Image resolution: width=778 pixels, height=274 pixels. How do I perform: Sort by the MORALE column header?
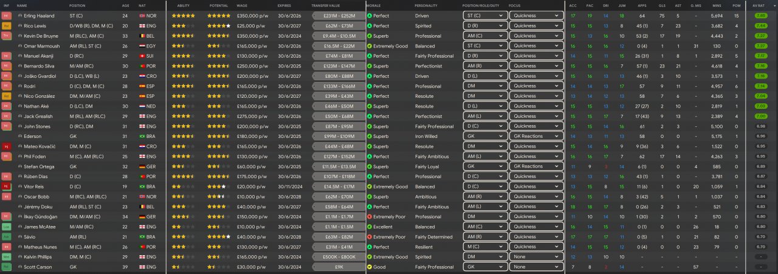coord(374,5)
